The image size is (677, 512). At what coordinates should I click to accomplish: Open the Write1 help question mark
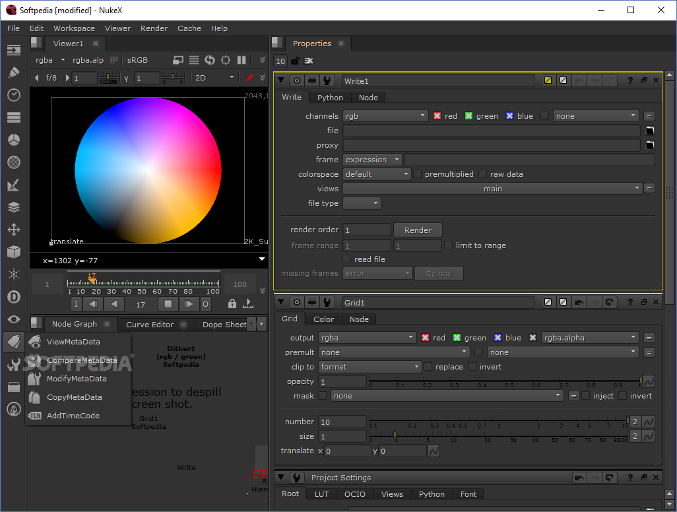tap(630, 80)
